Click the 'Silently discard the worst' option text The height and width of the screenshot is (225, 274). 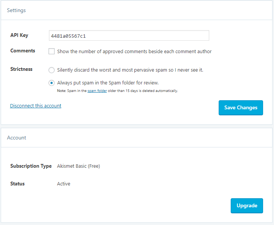click(x=130, y=70)
